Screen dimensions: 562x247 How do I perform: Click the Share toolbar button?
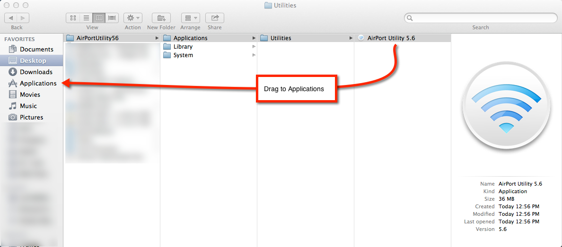coord(215,18)
